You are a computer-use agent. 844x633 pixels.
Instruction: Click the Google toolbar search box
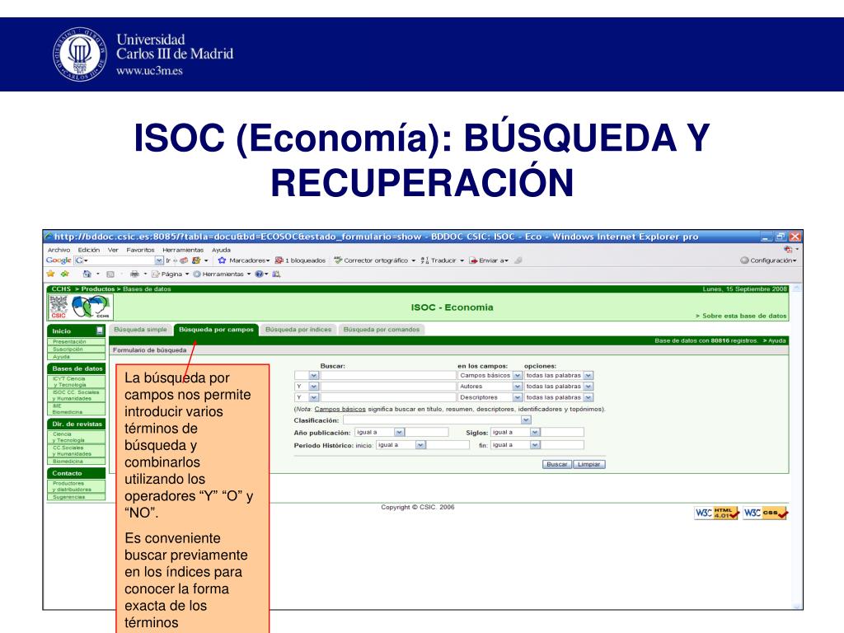point(119,260)
